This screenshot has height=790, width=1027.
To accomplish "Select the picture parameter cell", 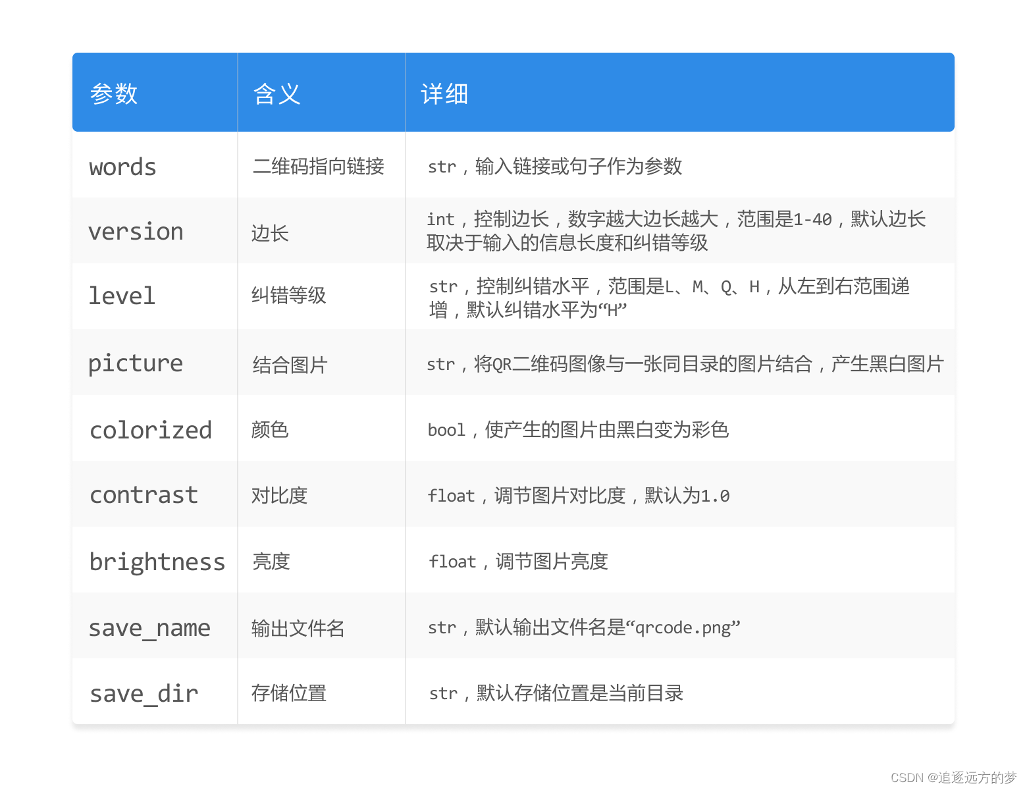I will (x=155, y=362).
